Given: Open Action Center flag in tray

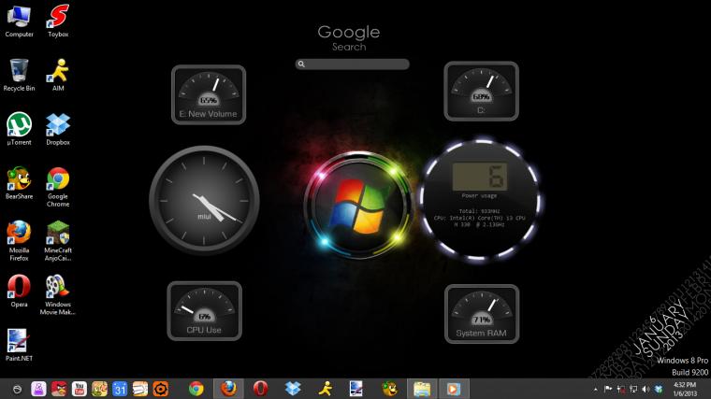Looking at the screenshot, I should pyautogui.click(x=608, y=389).
